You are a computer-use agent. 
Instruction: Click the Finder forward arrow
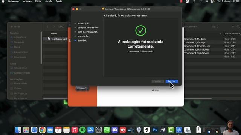point(54,27)
